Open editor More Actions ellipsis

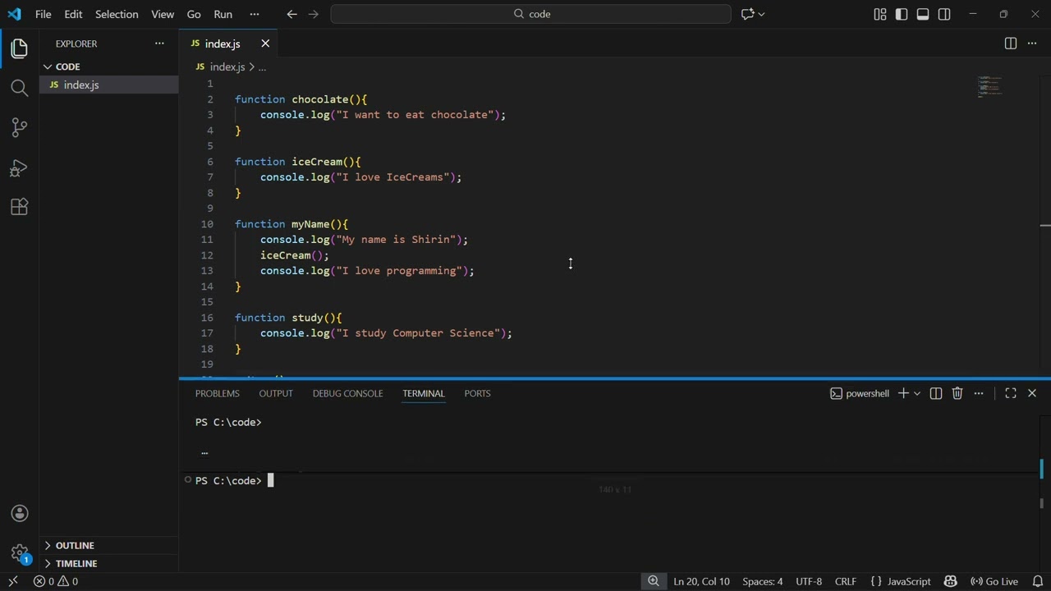click(x=1032, y=44)
